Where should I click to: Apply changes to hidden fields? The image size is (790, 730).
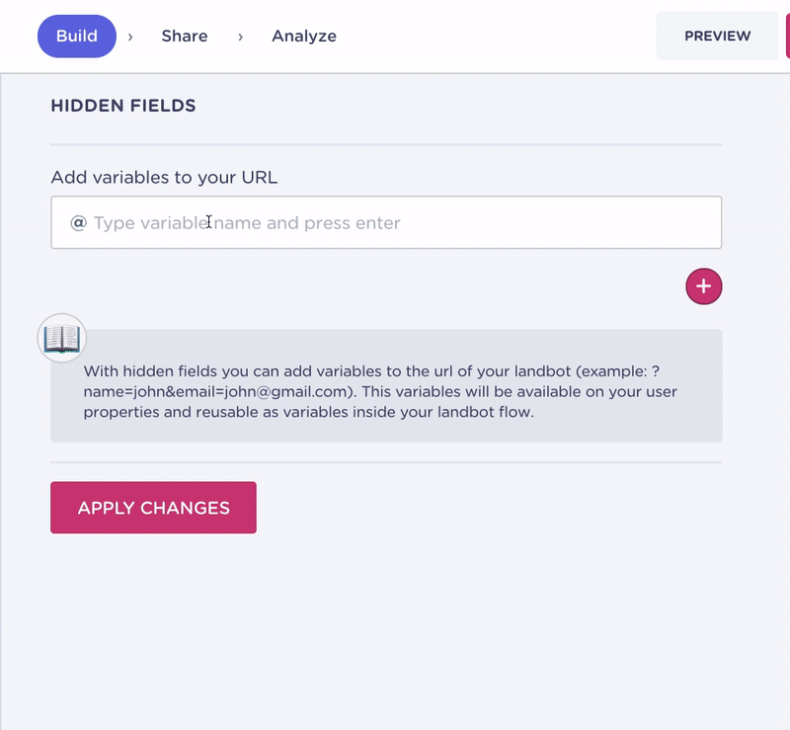click(x=153, y=507)
